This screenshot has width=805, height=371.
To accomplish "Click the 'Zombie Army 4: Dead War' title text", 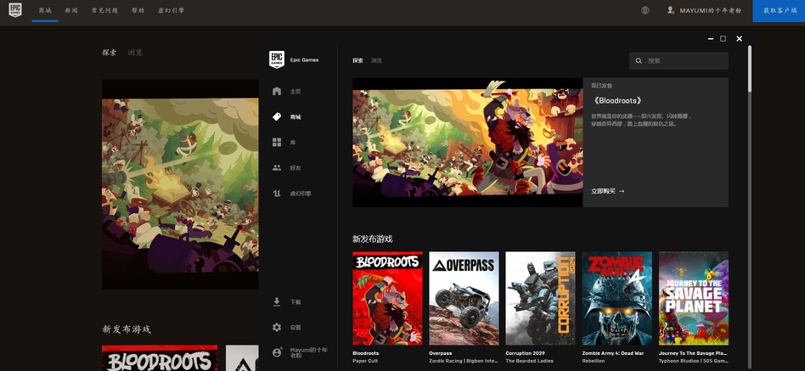I will 613,353.
